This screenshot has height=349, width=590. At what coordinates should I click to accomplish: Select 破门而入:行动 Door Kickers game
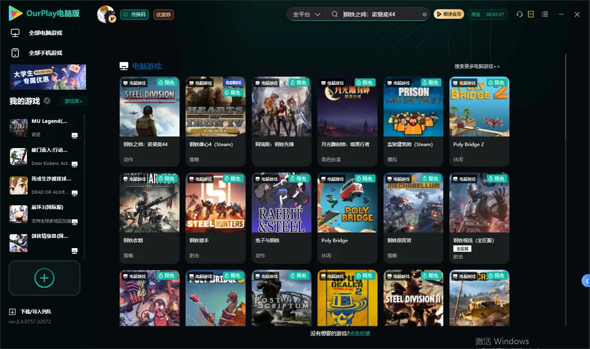(x=44, y=156)
